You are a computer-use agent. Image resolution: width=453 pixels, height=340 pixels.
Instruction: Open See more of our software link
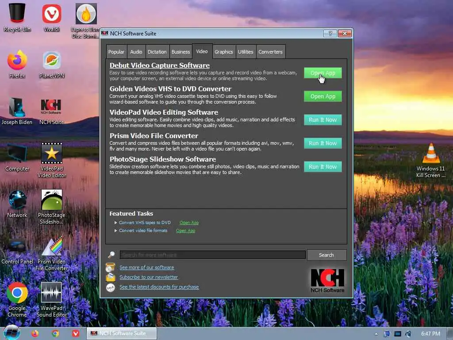(x=147, y=267)
